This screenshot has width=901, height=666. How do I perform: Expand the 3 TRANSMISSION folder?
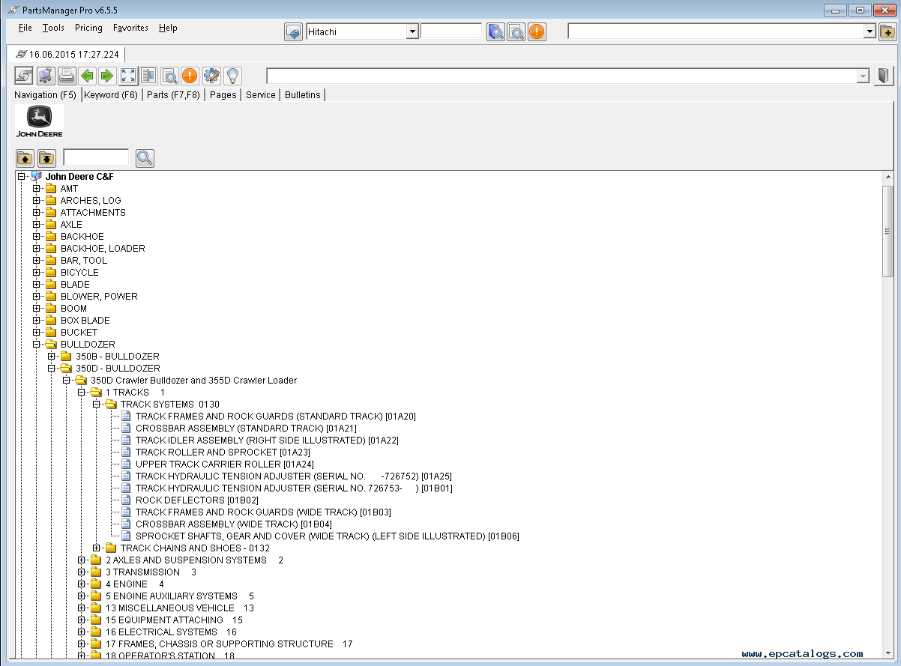(81, 572)
